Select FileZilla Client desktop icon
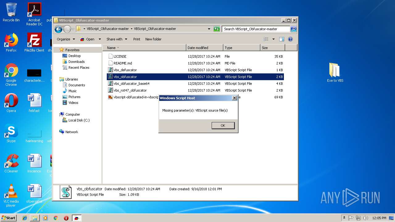Viewport: 395px width, 222px height. click(34, 43)
